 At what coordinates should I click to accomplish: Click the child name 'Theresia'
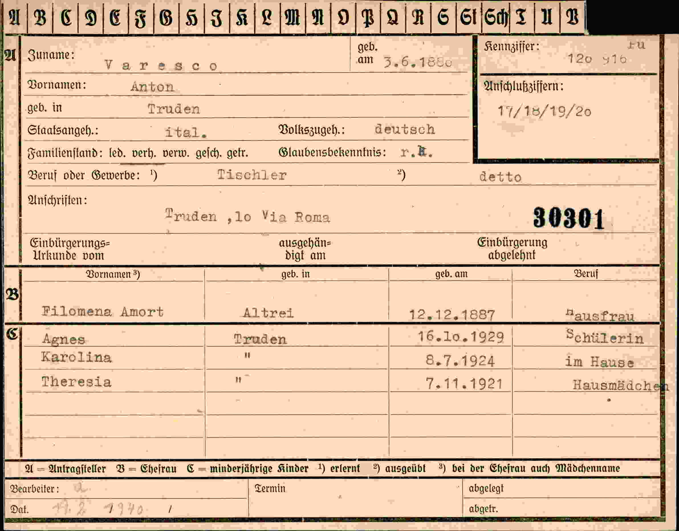(x=76, y=382)
